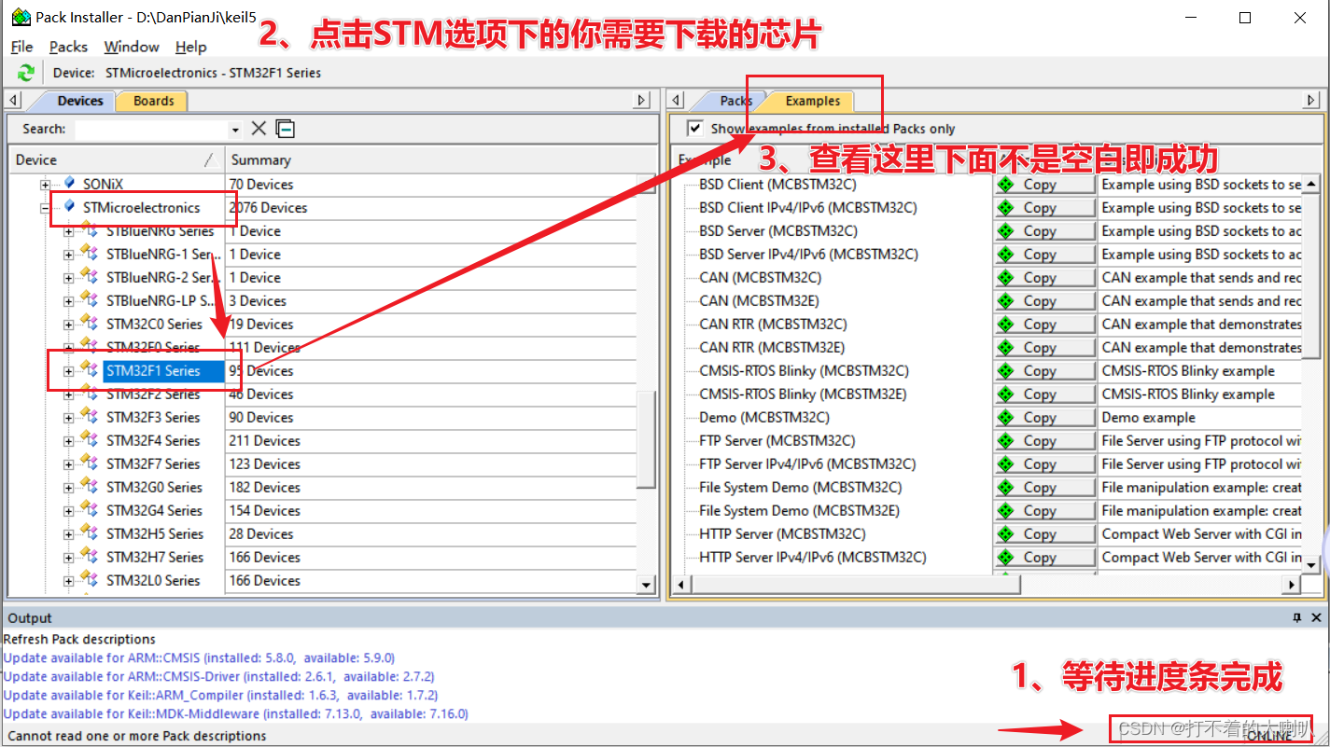Screen dimensions: 1330x747
Task: Click the green refresh packs toolbar icon
Action: [25, 73]
